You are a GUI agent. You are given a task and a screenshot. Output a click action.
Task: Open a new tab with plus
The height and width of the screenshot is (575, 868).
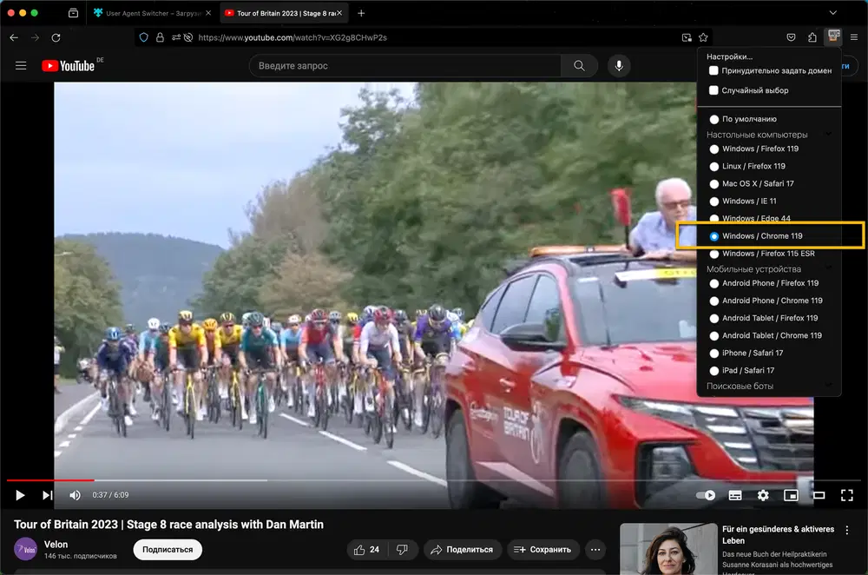point(361,13)
